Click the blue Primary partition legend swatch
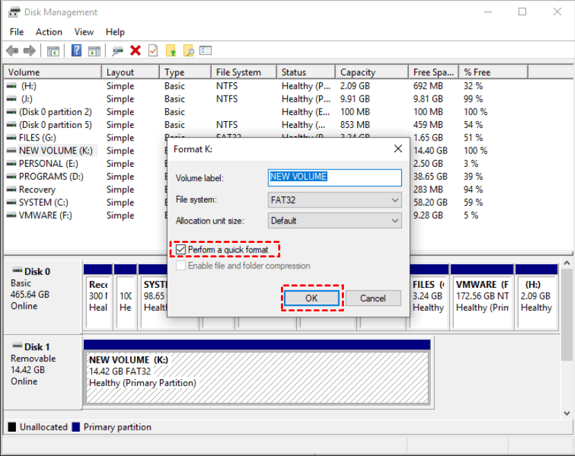 click(x=76, y=427)
